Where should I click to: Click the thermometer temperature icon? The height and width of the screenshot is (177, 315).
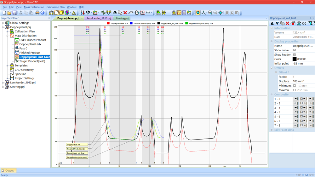point(82,13)
